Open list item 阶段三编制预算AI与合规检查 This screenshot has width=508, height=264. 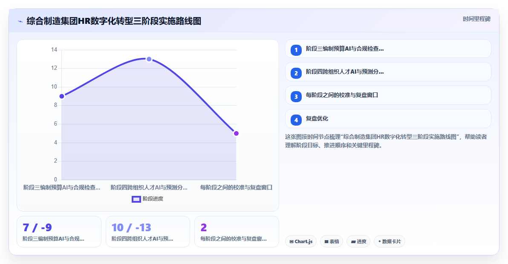(388, 49)
